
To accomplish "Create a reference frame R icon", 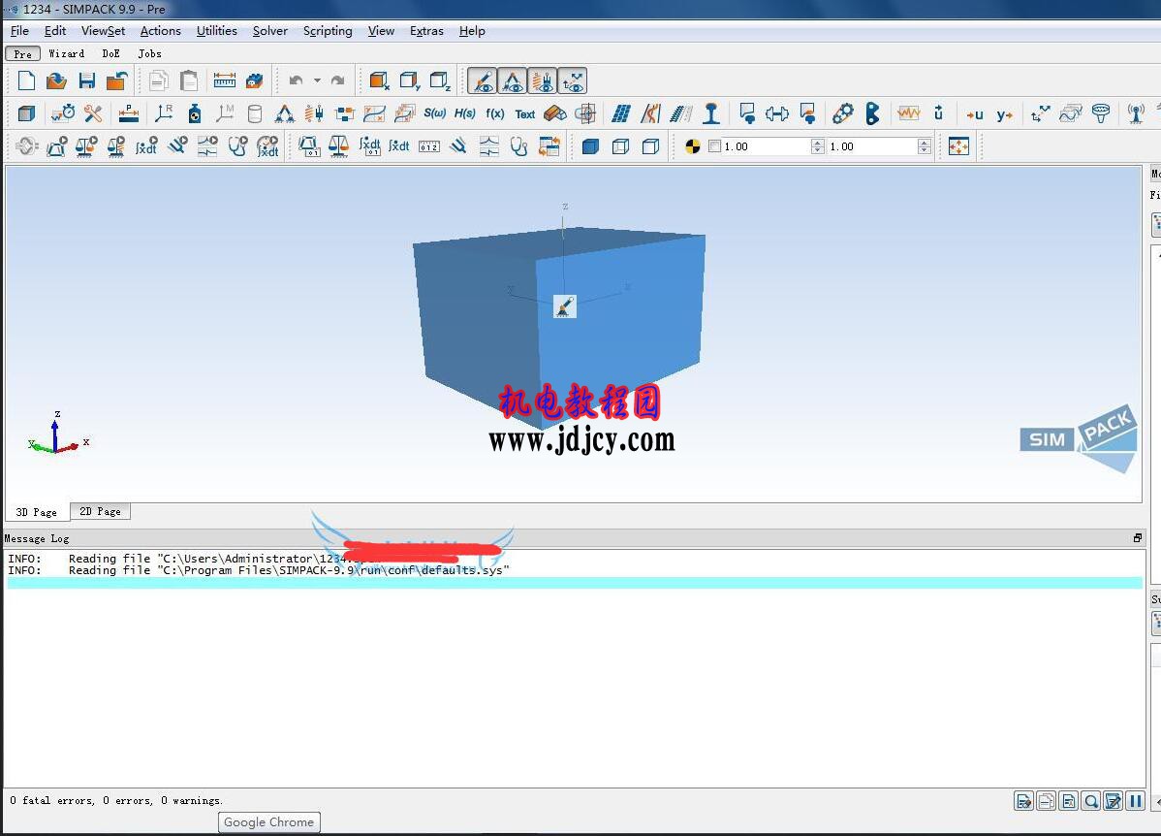I will 164,113.
